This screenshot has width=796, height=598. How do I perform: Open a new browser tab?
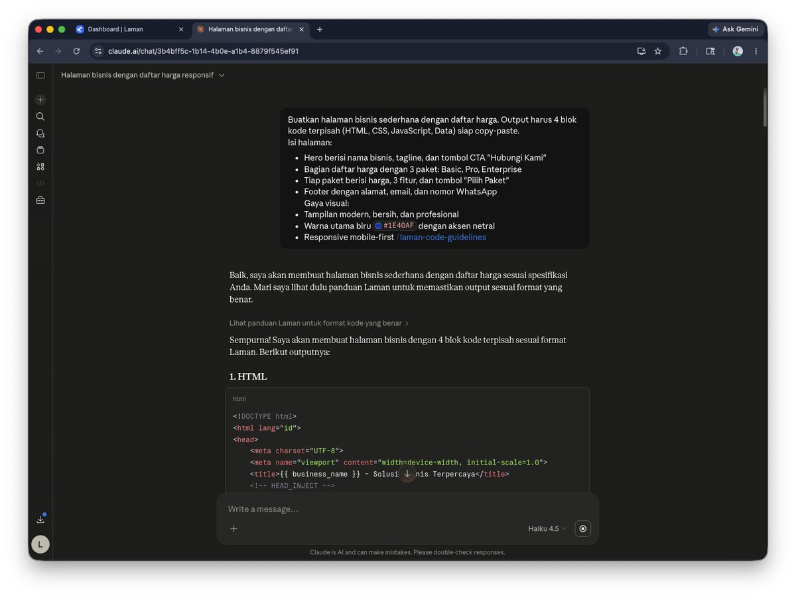click(x=320, y=29)
